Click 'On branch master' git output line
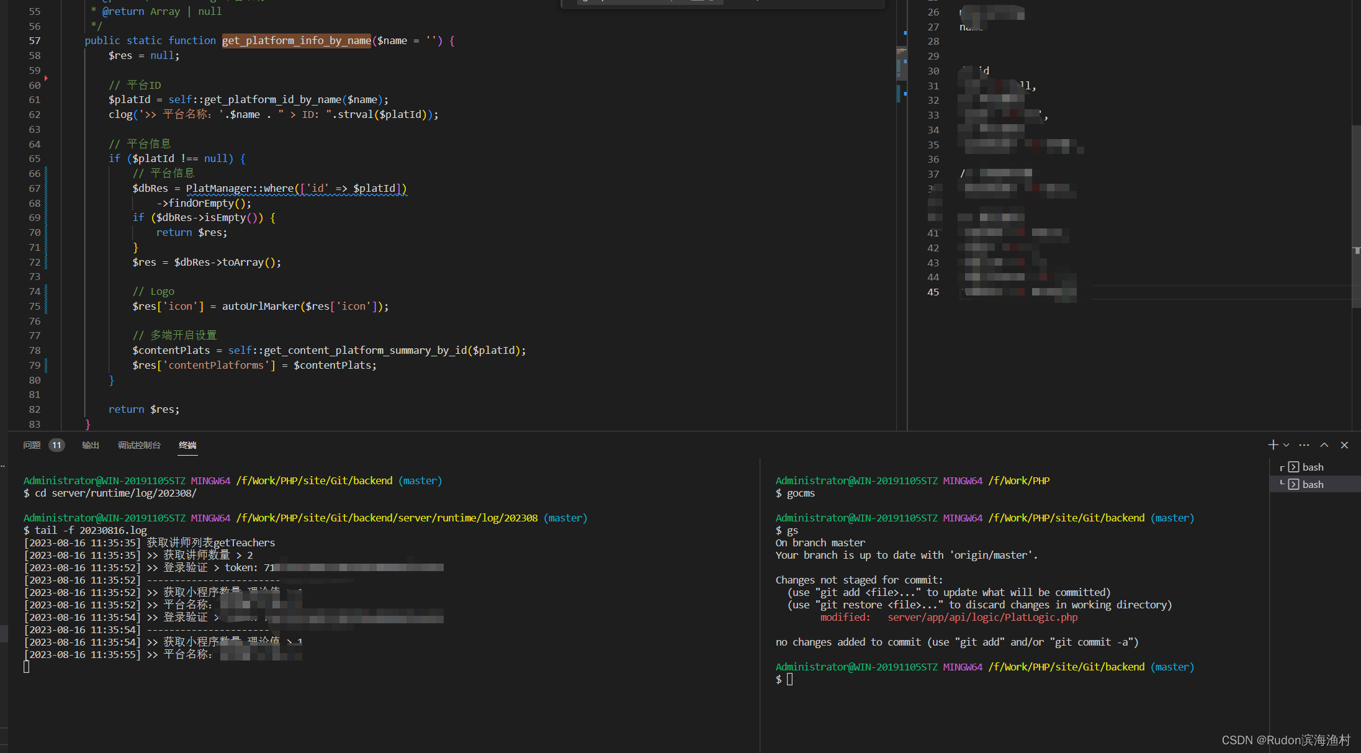The image size is (1361, 753). click(x=820, y=543)
